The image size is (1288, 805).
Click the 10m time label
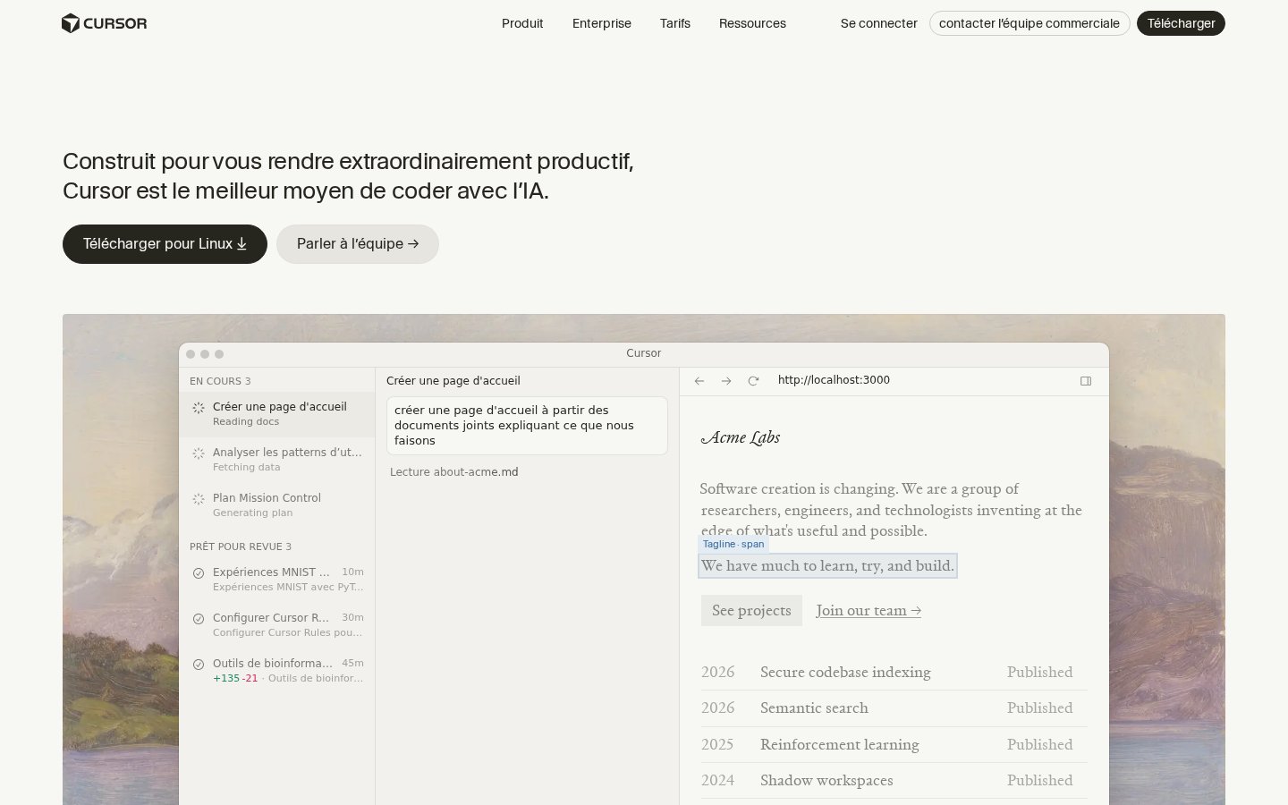pyautogui.click(x=352, y=572)
